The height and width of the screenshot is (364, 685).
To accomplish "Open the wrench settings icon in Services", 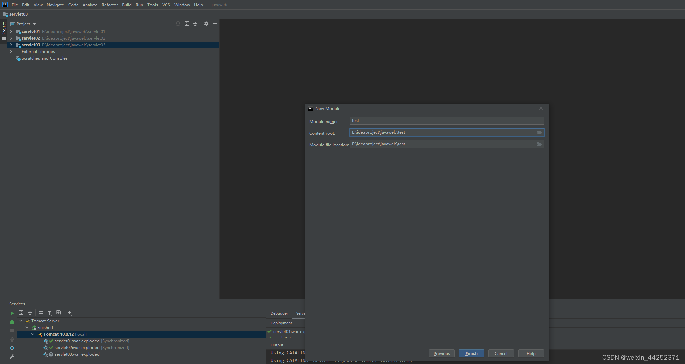I will click(x=12, y=357).
